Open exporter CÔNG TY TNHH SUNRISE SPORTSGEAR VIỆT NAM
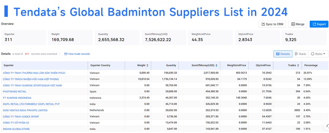The height and width of the screenshot is (133, 329). (32, 86)
